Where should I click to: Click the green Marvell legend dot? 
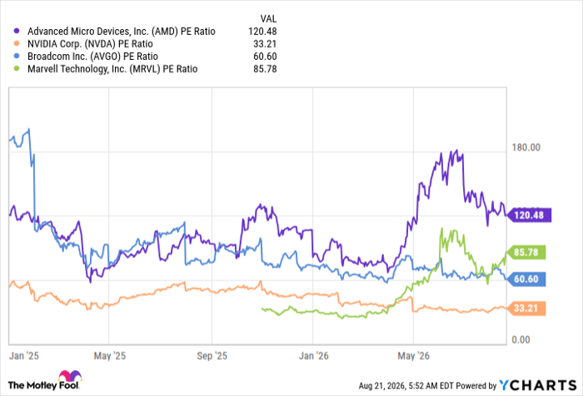[x=17, y=69]
